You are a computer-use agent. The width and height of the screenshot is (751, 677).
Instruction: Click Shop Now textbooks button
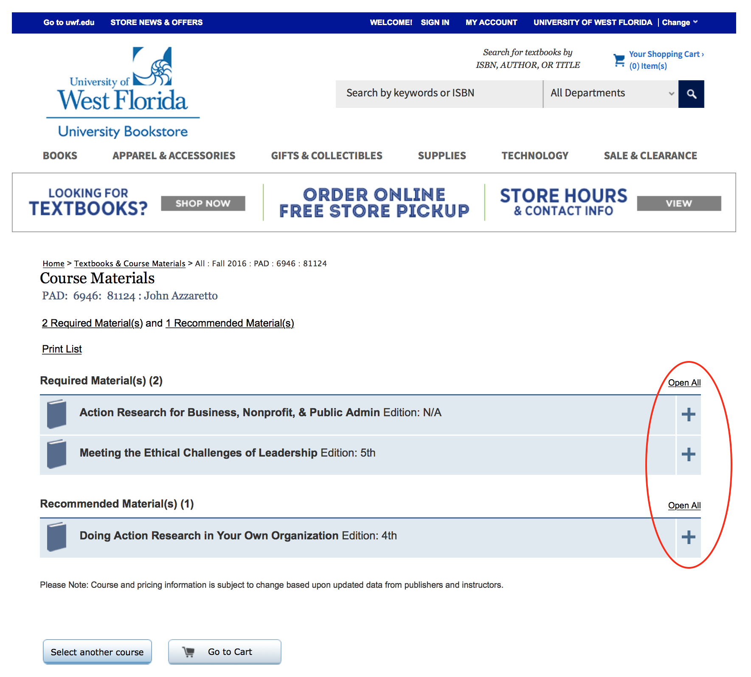point(203,203)
